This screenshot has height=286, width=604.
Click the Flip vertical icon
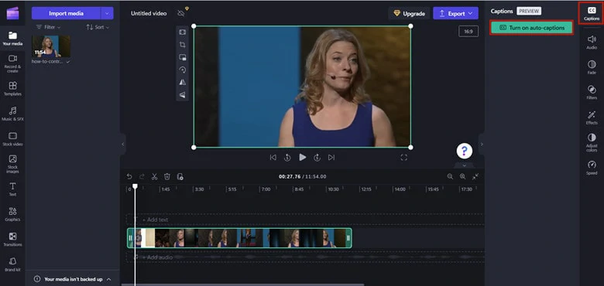point(183,94)
